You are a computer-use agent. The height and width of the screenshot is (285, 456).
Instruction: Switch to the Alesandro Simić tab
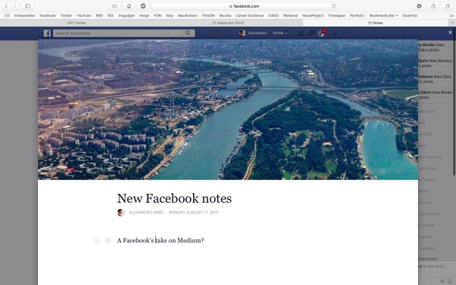point(228,23)
